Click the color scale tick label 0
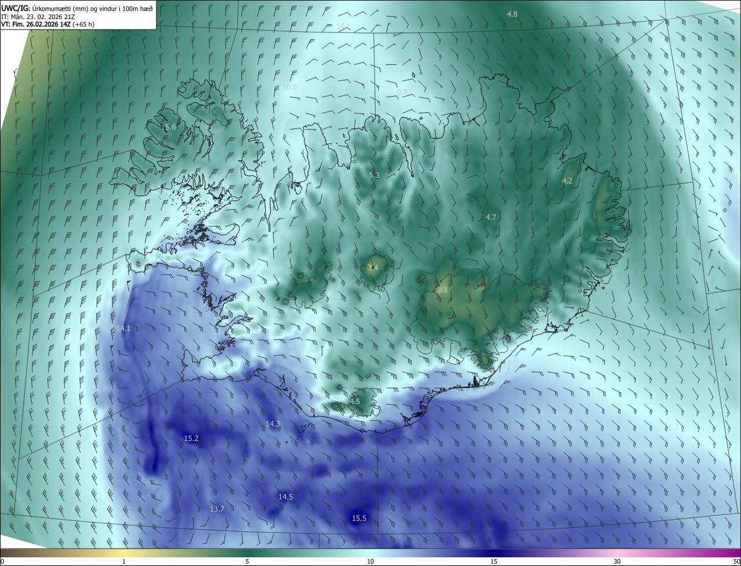 2,561
